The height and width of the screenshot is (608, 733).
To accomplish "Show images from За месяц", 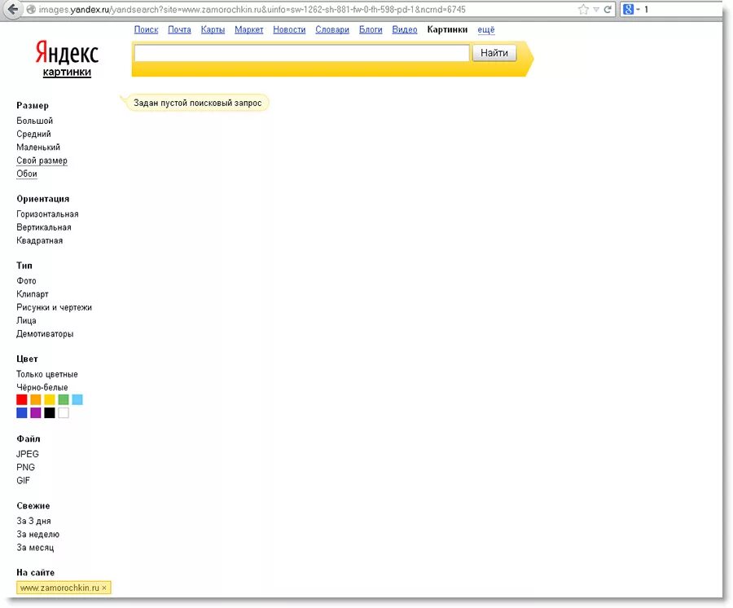I will point(35,547).
